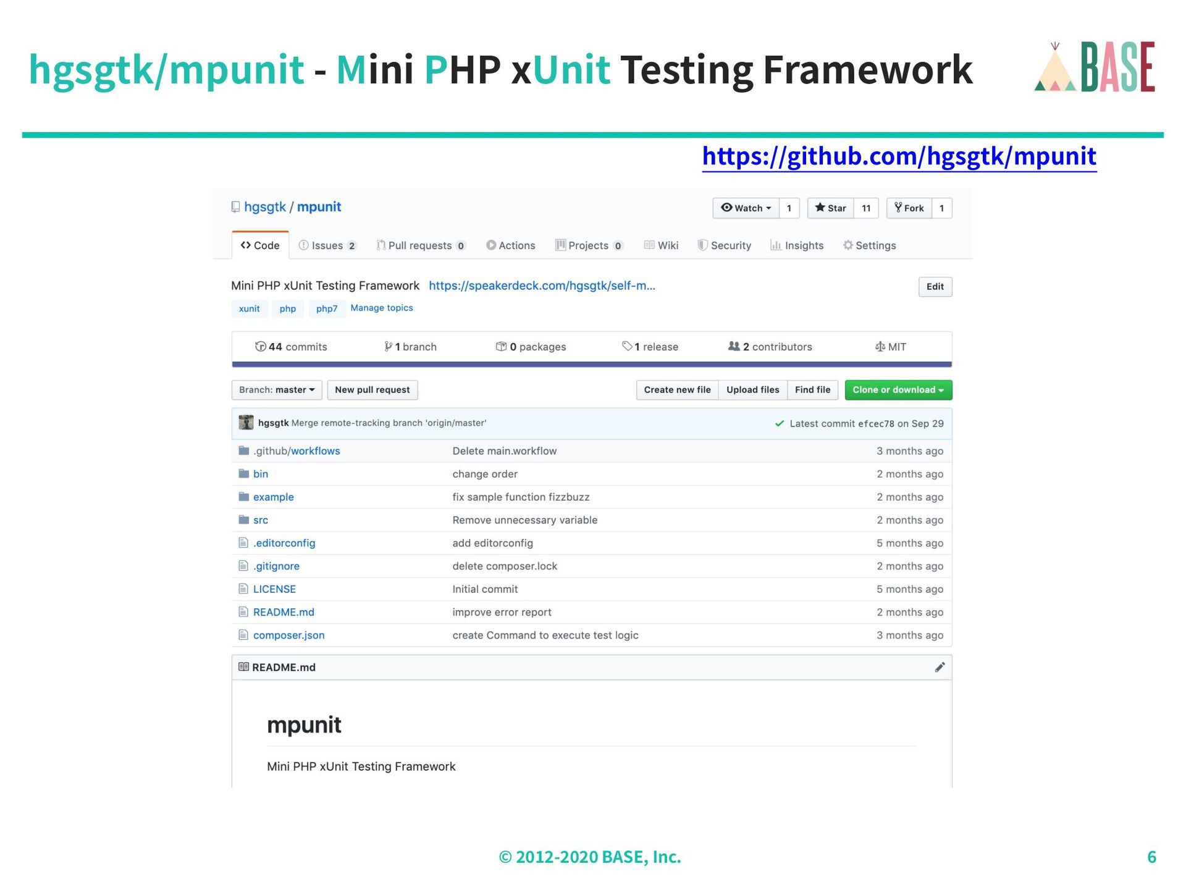Open the example folder

click(x=274, y=497)
